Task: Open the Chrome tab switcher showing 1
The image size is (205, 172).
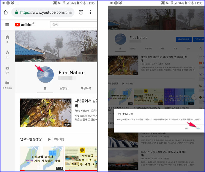Action: point(81,12)
